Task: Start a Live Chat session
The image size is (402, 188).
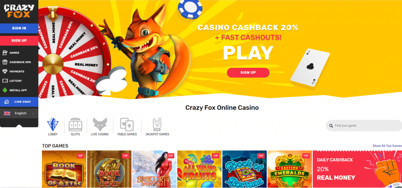Action: click(x=19, y=102)
